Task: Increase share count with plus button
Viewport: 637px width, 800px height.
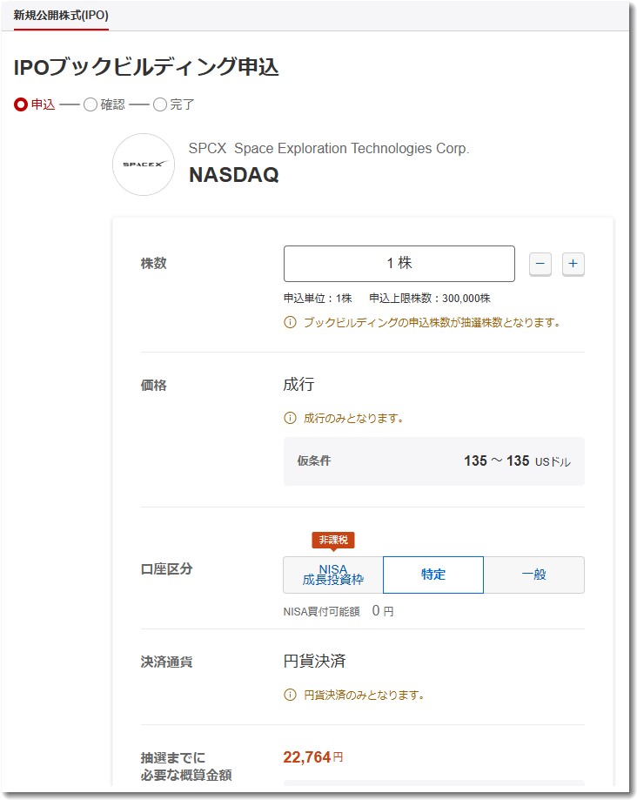Action: 573,264
